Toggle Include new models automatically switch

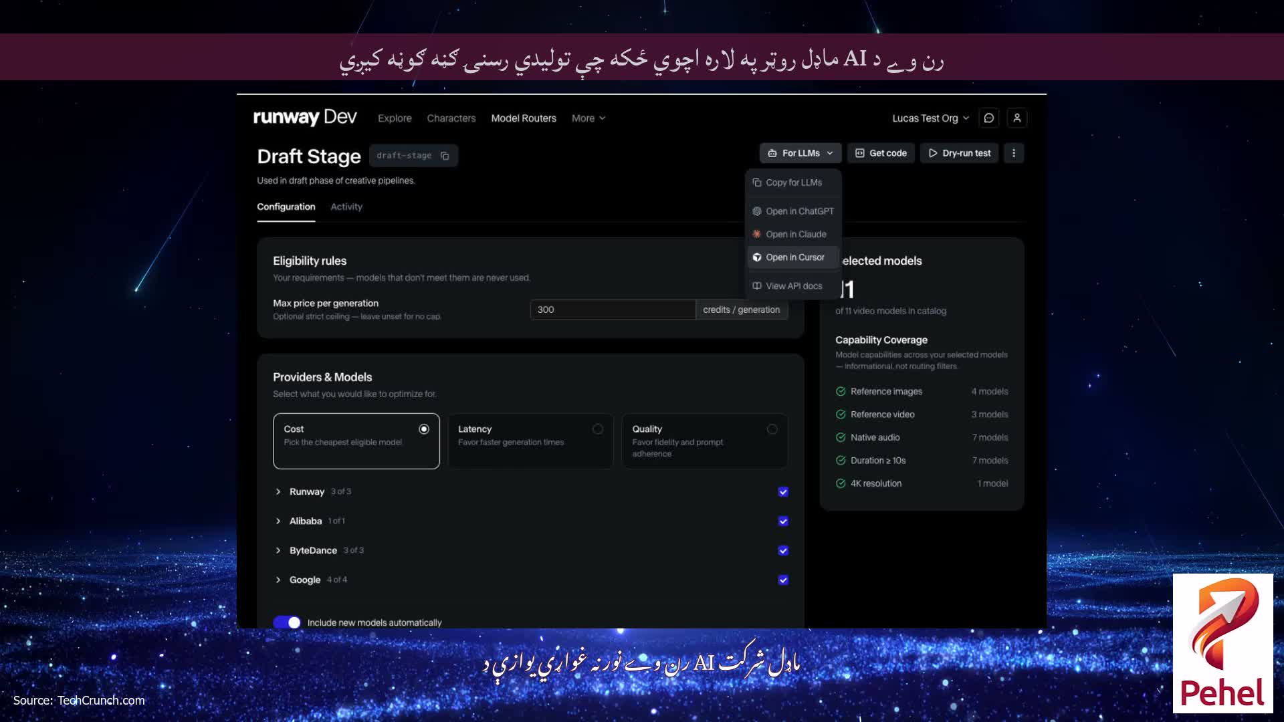pos(287,622)
